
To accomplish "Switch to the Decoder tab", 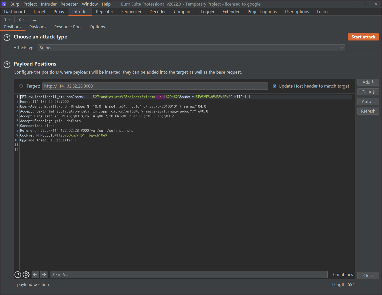I will click(x=158, y=12).
